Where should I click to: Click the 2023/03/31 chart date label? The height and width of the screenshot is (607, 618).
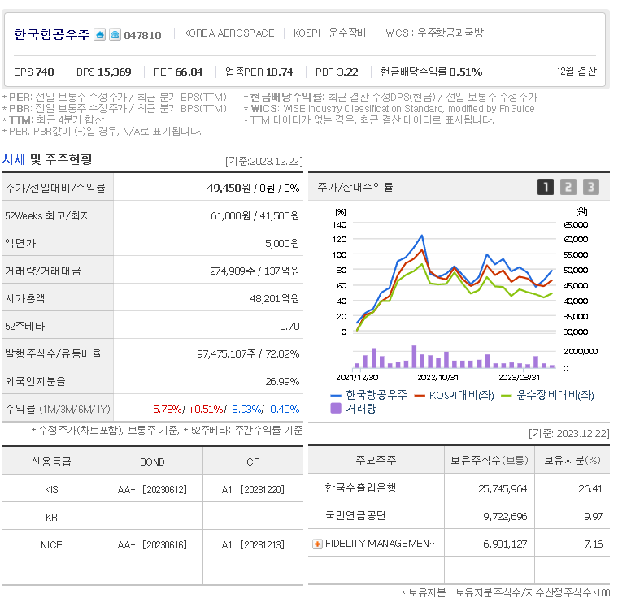(519, 377)
